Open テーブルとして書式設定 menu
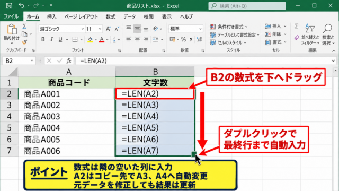The height and width of the screenshot is (191, 339). click(235, 34)
